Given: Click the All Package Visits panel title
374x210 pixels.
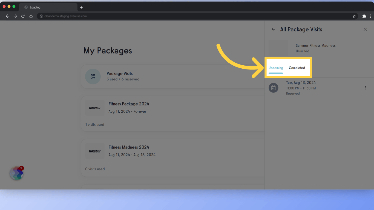Looking at the screenshot, I should tap(301, 29).
